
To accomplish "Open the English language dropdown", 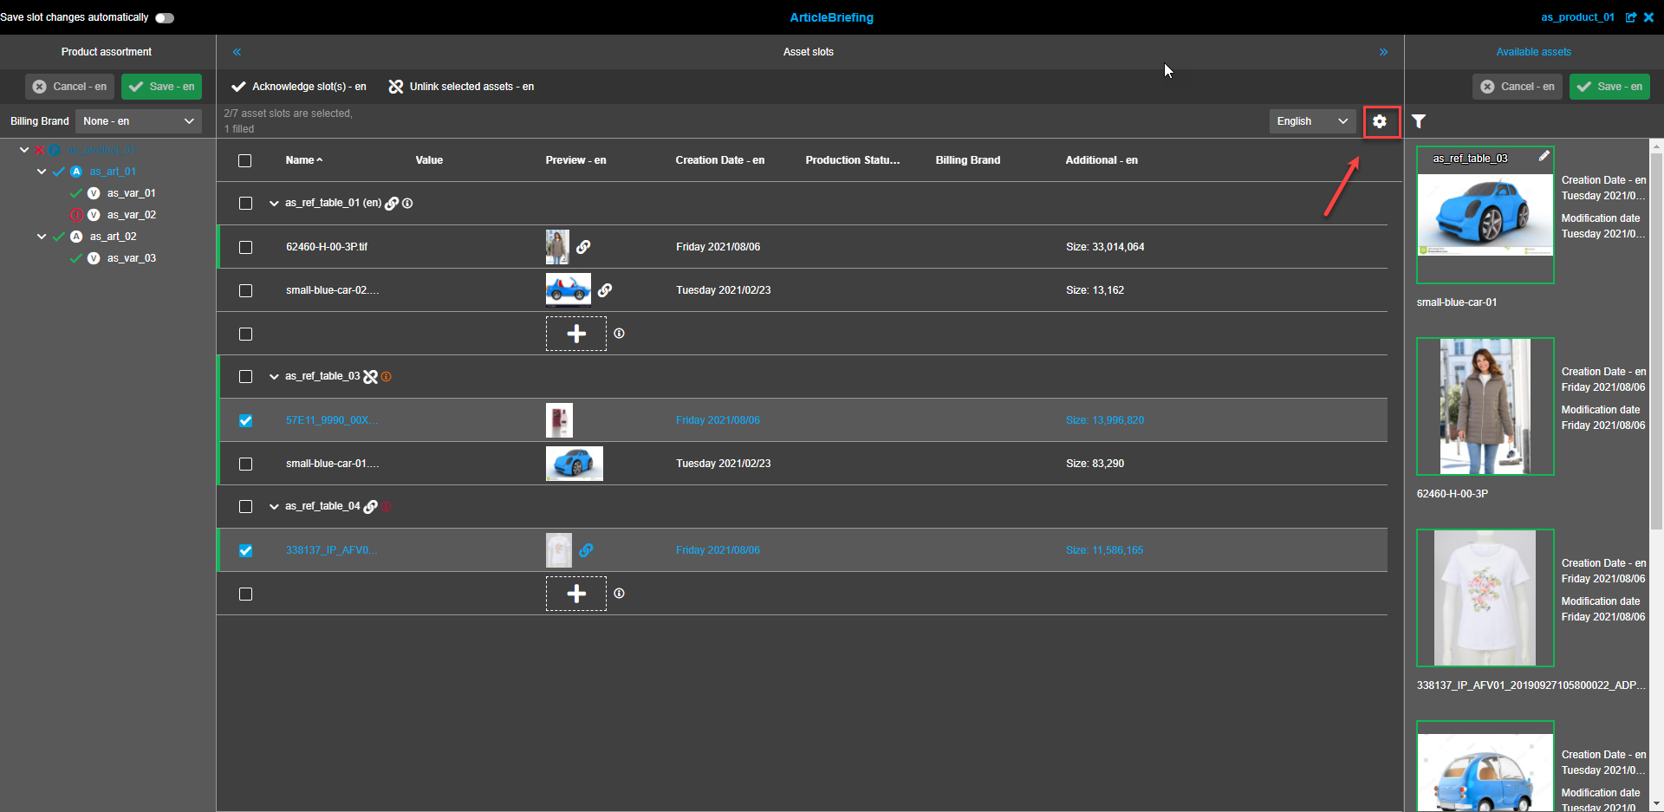I will pyautogui.click(x=1311, y=121).
